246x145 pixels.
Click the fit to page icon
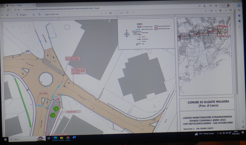110,13
